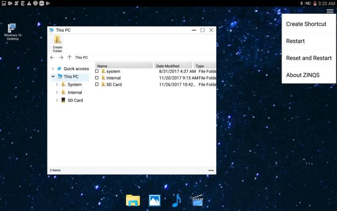Screen dimensions: 337x211
Task: Open the Music app in dock
Action: [x=176, y=200]
